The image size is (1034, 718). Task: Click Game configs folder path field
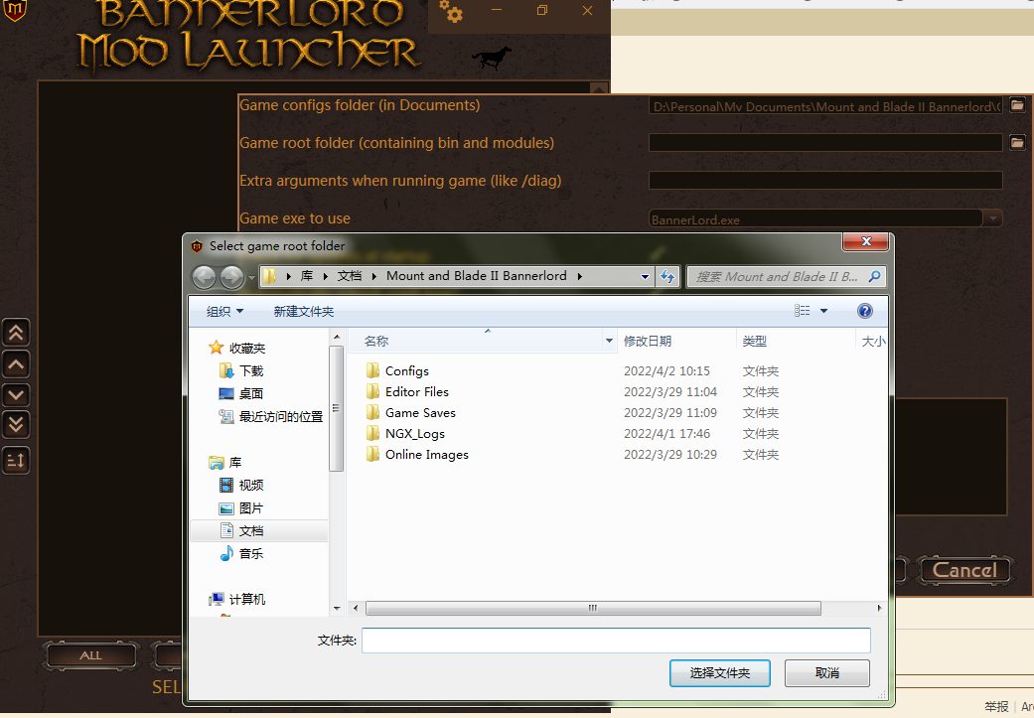825,106
